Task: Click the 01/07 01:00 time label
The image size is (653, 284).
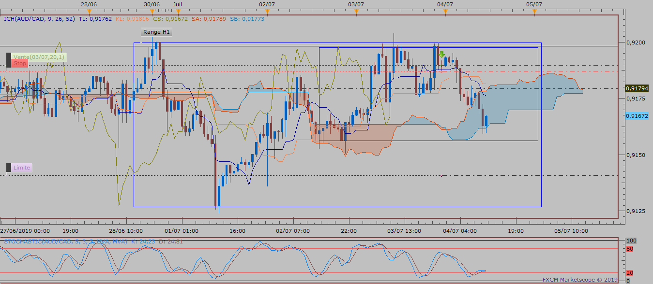Action: pyautogui.click(x=182, y=231)
